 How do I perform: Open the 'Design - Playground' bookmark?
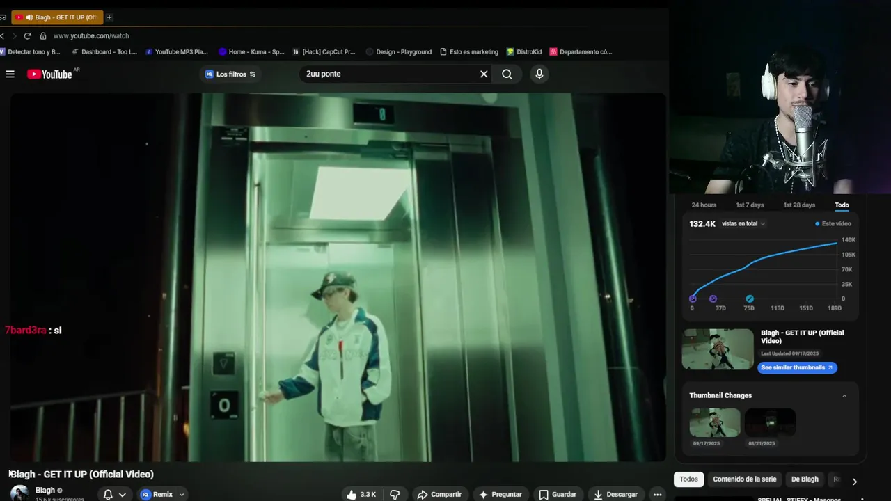[x=399, y=51]
